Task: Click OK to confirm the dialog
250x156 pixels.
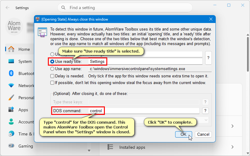Action: 183,134
